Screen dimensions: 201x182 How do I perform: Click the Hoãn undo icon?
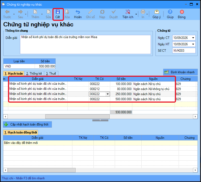coord(78,12)
